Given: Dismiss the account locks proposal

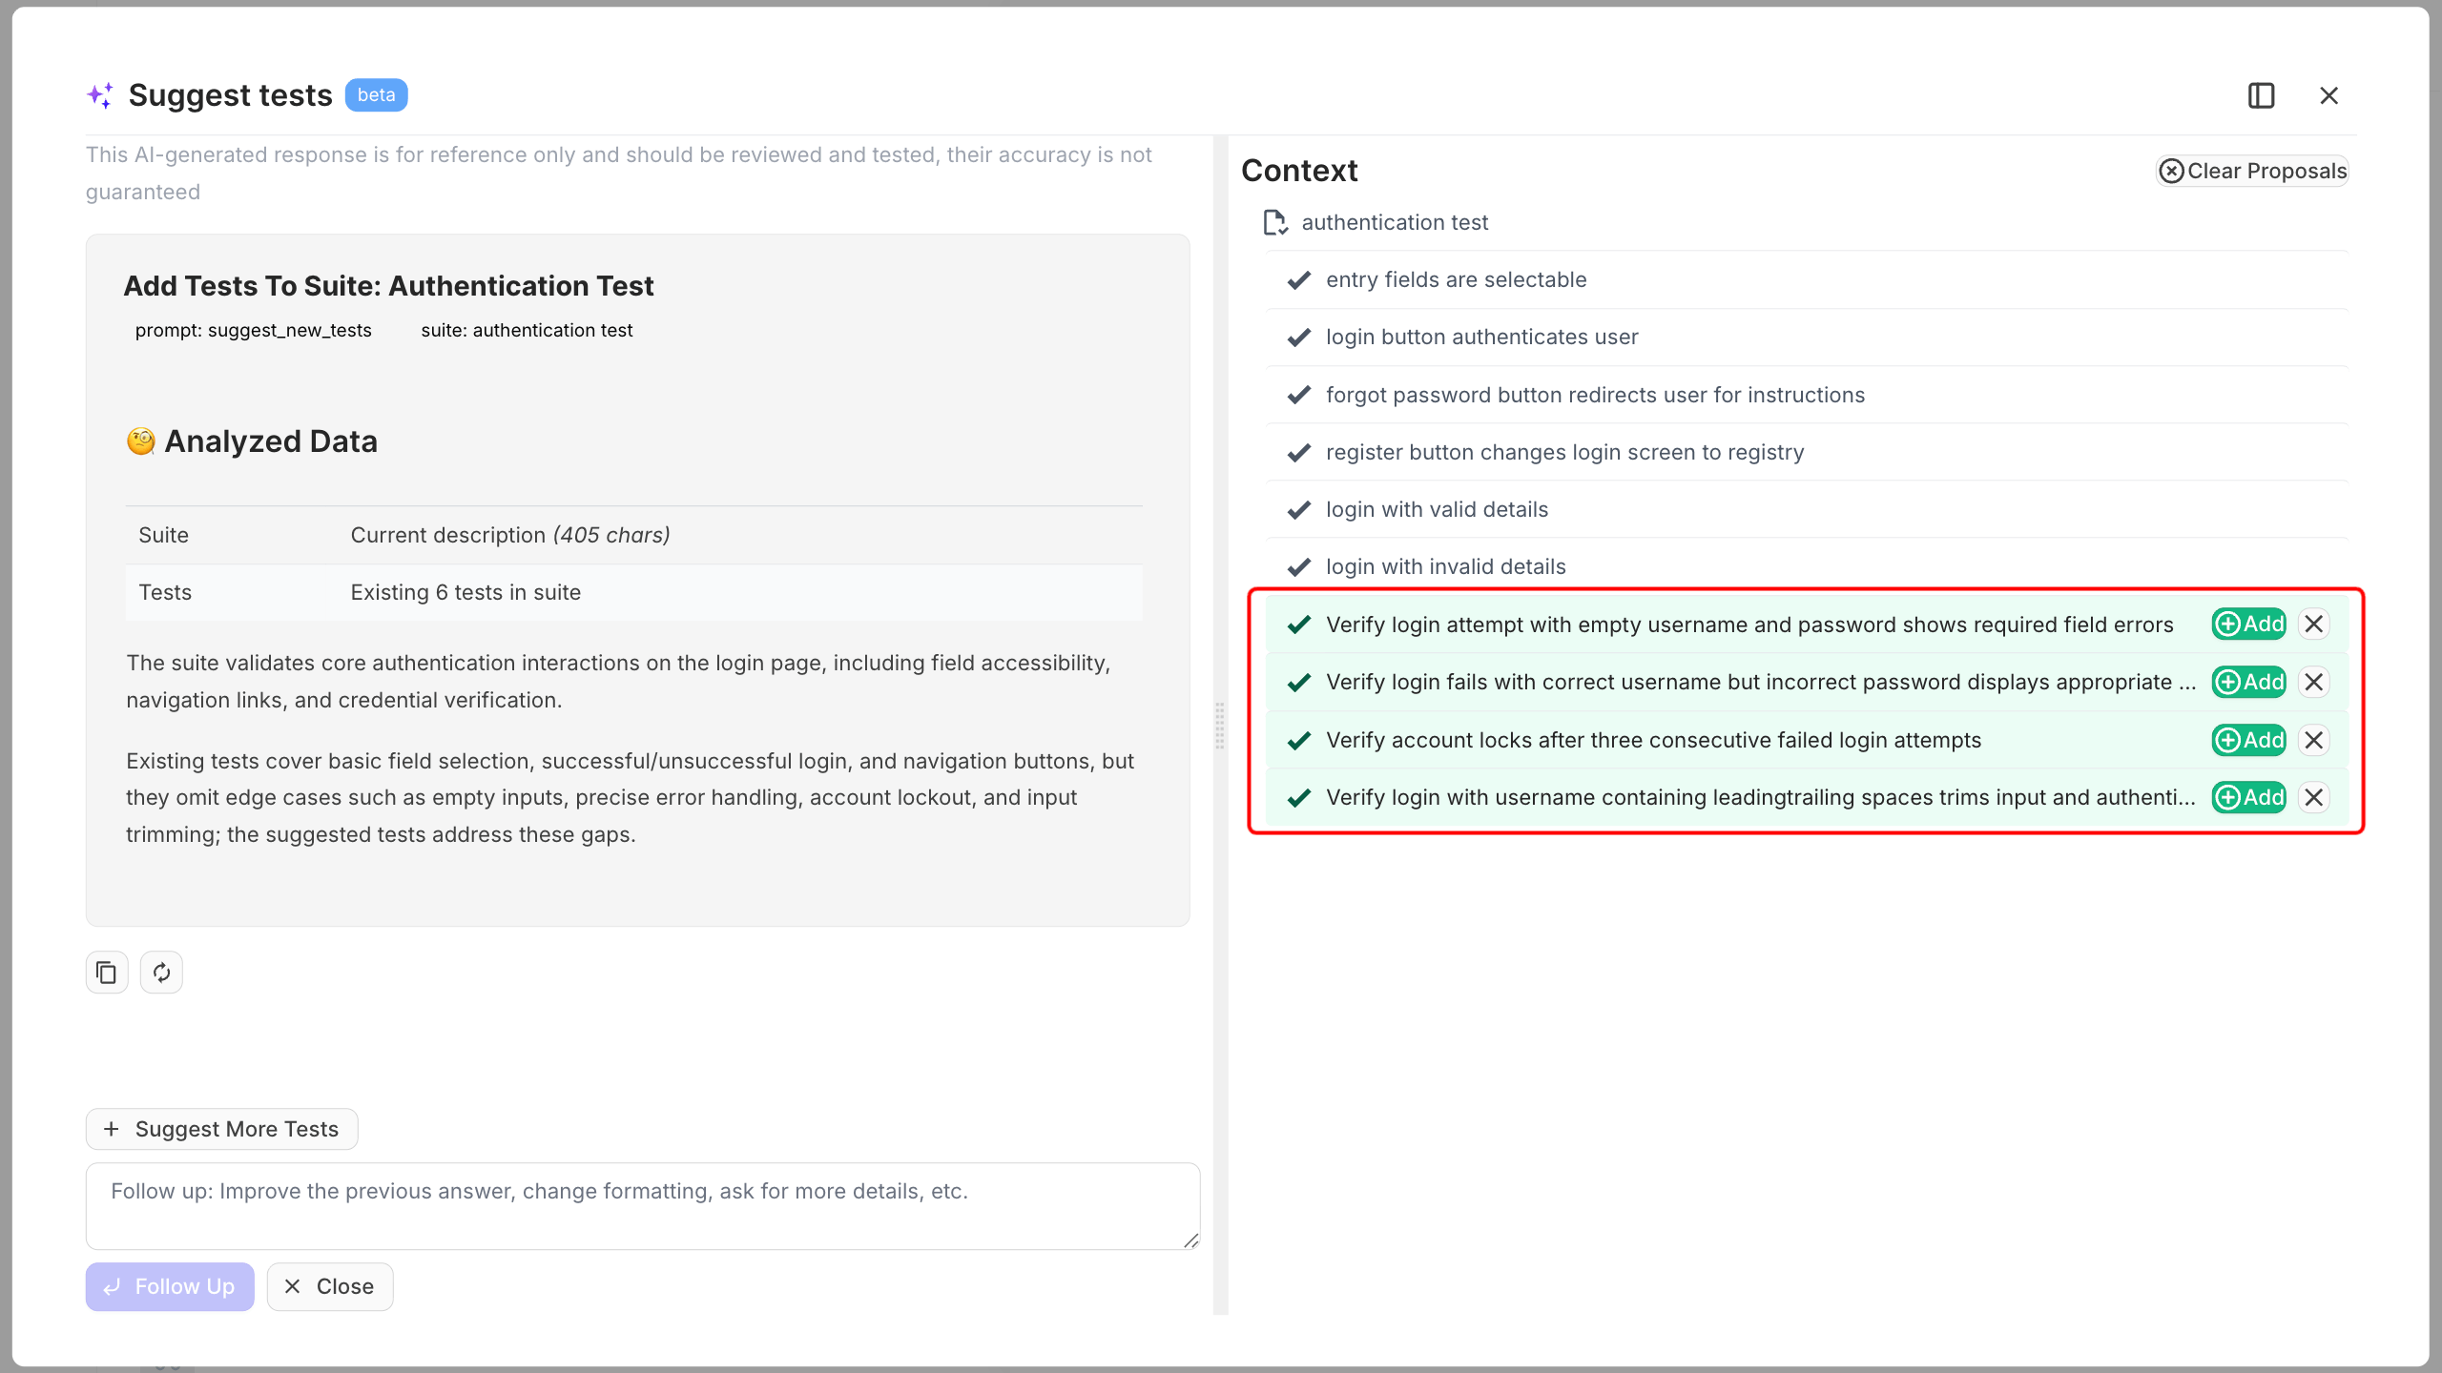Looking at the screenshot, I should [2313, 740].
